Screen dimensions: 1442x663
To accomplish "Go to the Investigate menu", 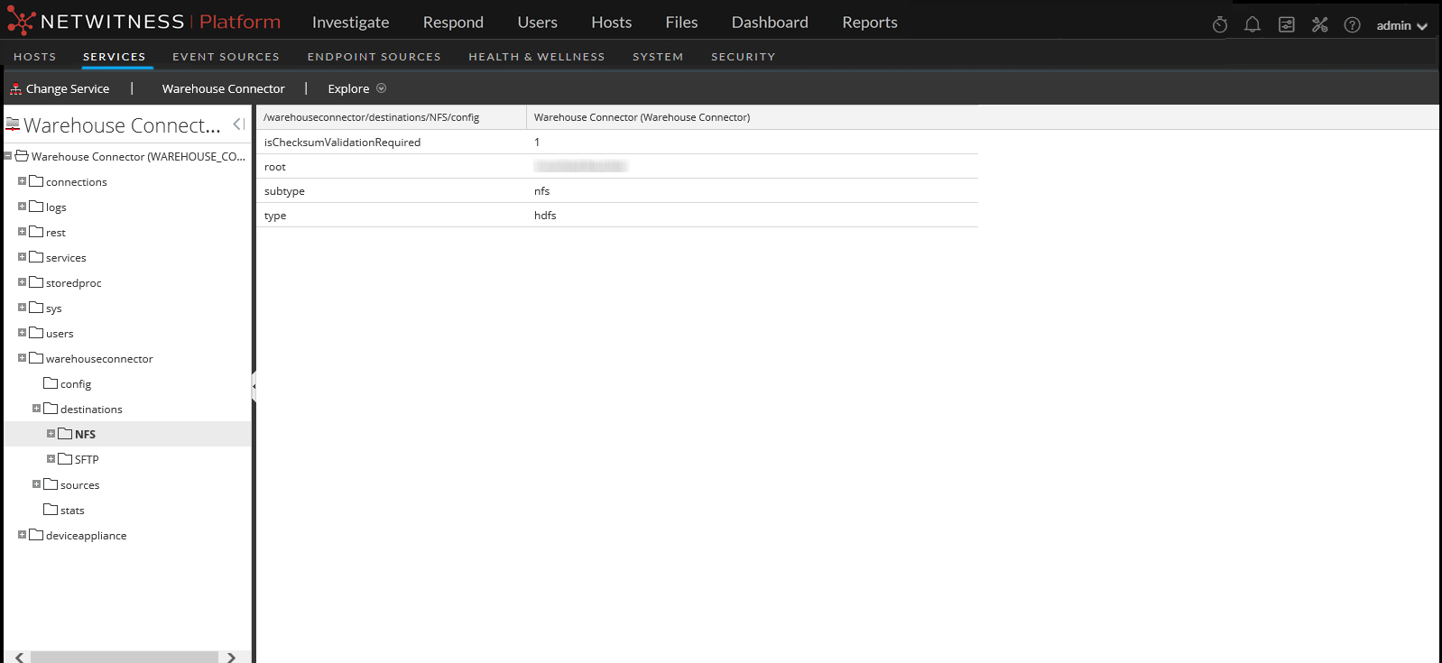I will [x=350, y=23].
